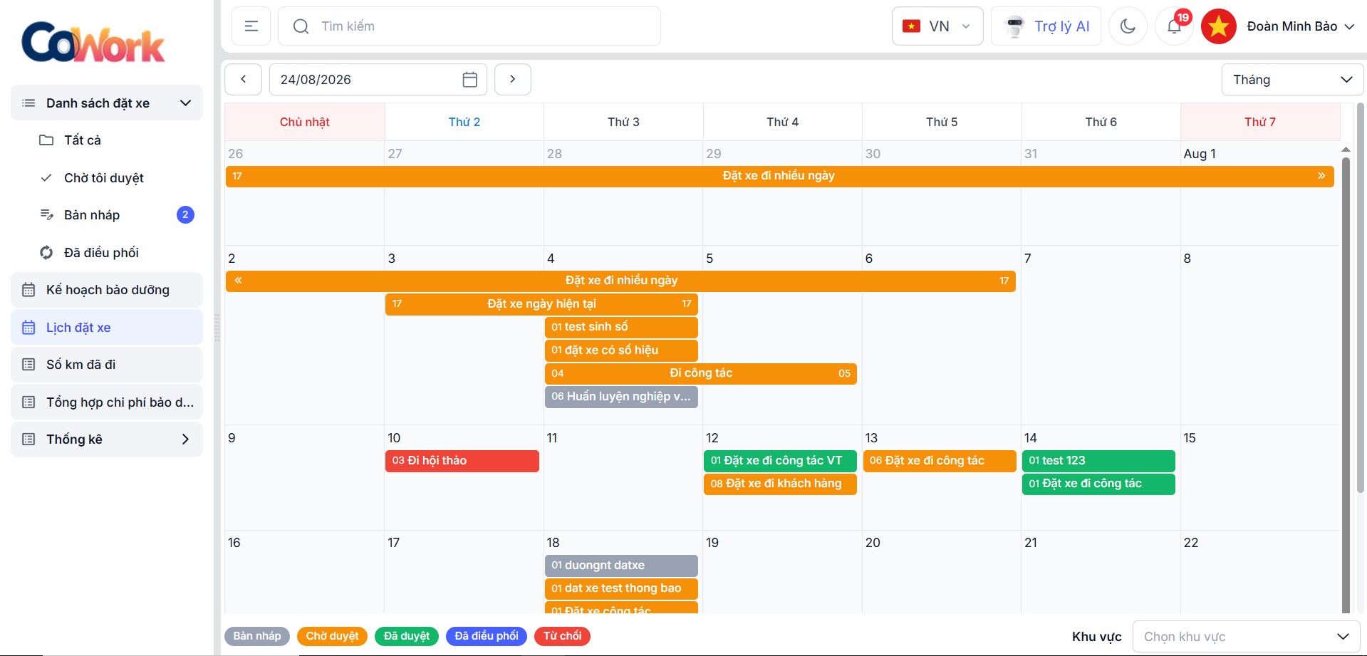Open Chờ tôi duyệt list
Screen dimensions: 1367x656
pos(107,178)
